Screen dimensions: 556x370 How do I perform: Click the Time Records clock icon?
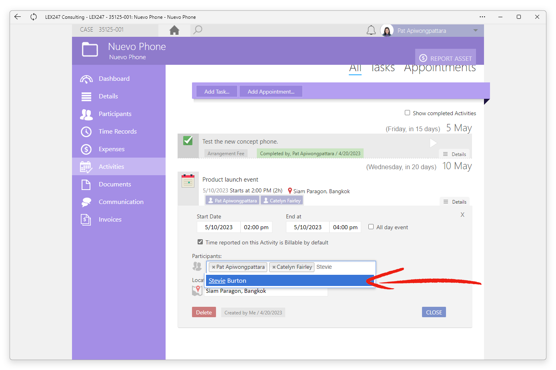point(86,132)
